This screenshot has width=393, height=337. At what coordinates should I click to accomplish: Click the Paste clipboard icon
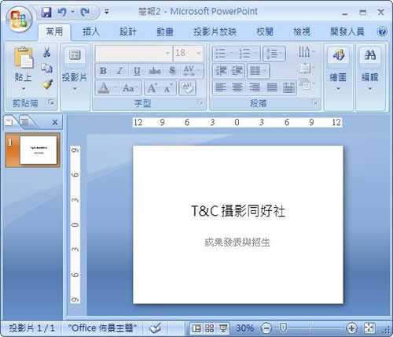24,57
